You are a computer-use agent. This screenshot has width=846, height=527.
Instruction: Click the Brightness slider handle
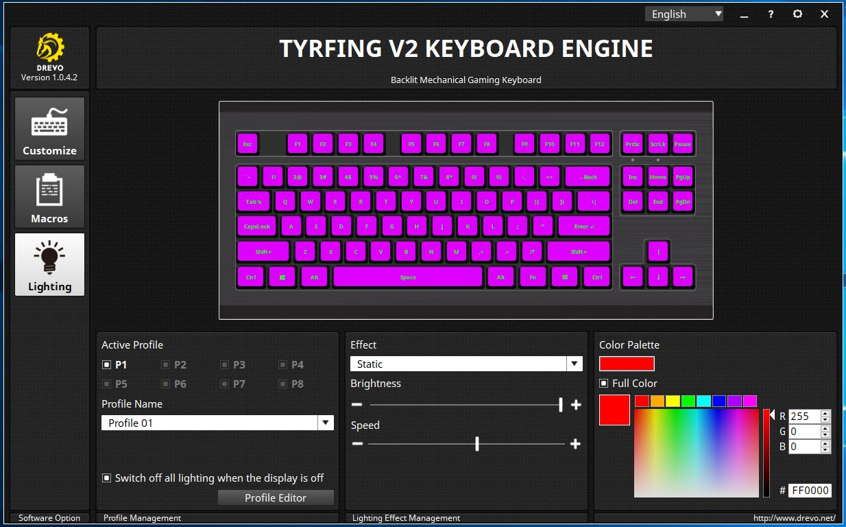(x=561, y=404)
